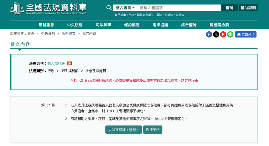
Task: Focus the 請輸入關鍵字 search field
Action: [179, 8]
